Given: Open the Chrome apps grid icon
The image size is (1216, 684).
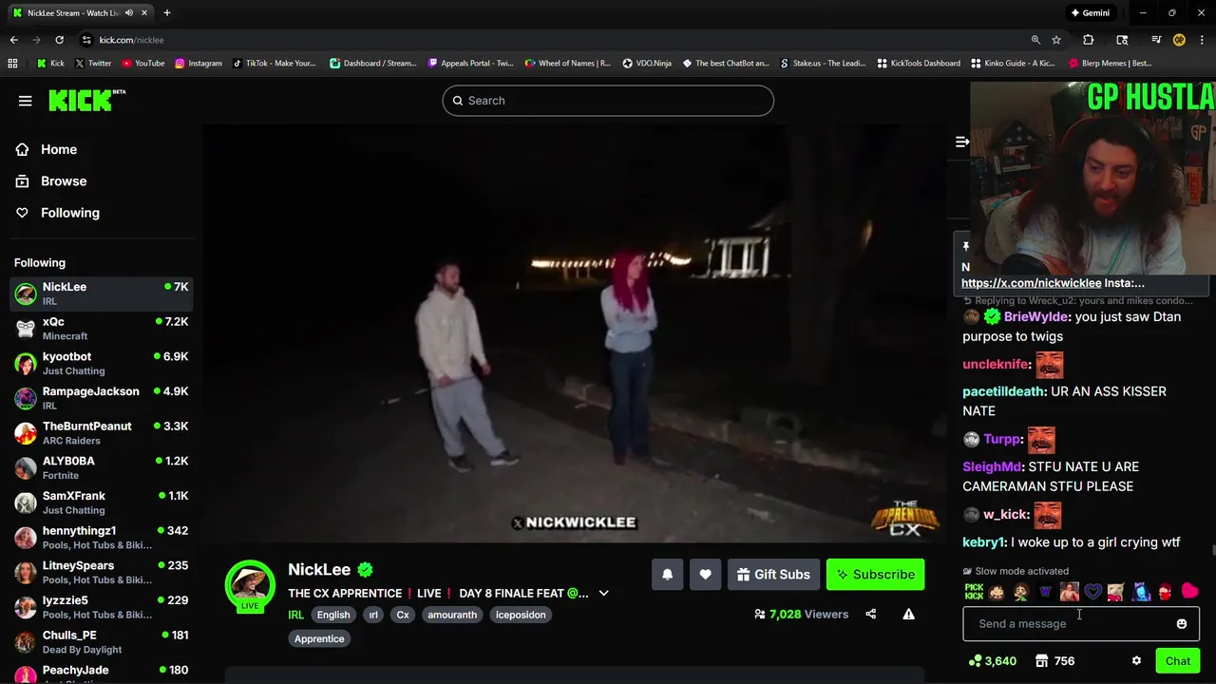Looking at the screenshot, I should (12, 64).
